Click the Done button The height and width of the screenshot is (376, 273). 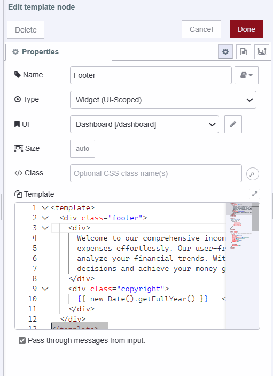click(246, 29)
